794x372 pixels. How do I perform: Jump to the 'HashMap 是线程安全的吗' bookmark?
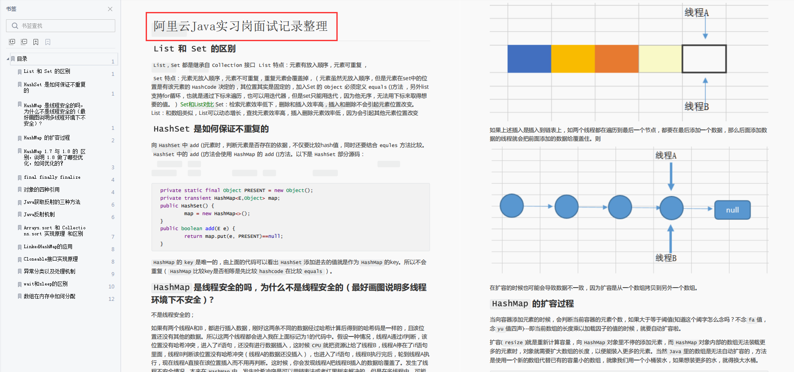point(54,114)
